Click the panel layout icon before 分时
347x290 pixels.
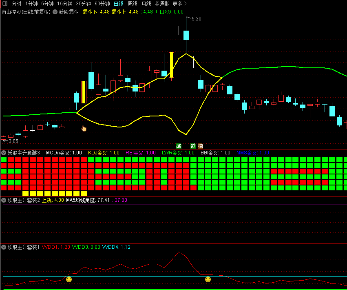(x=4, y=4)
